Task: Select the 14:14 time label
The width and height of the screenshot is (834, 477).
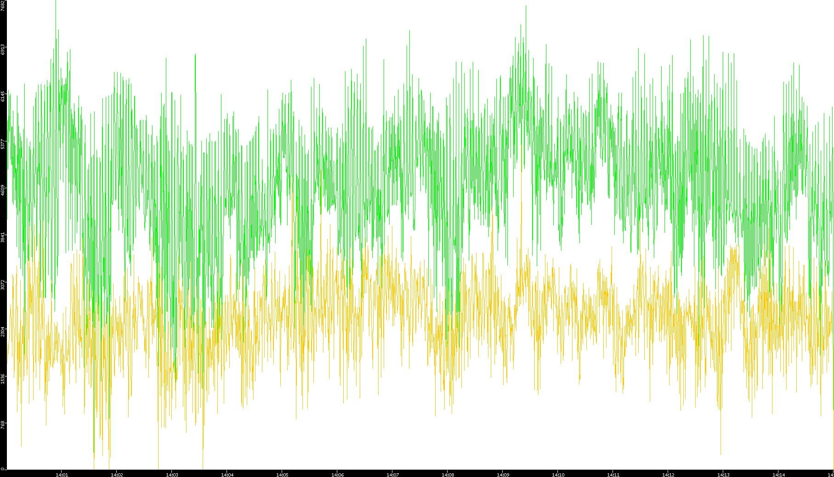Action: click(779, 475)
